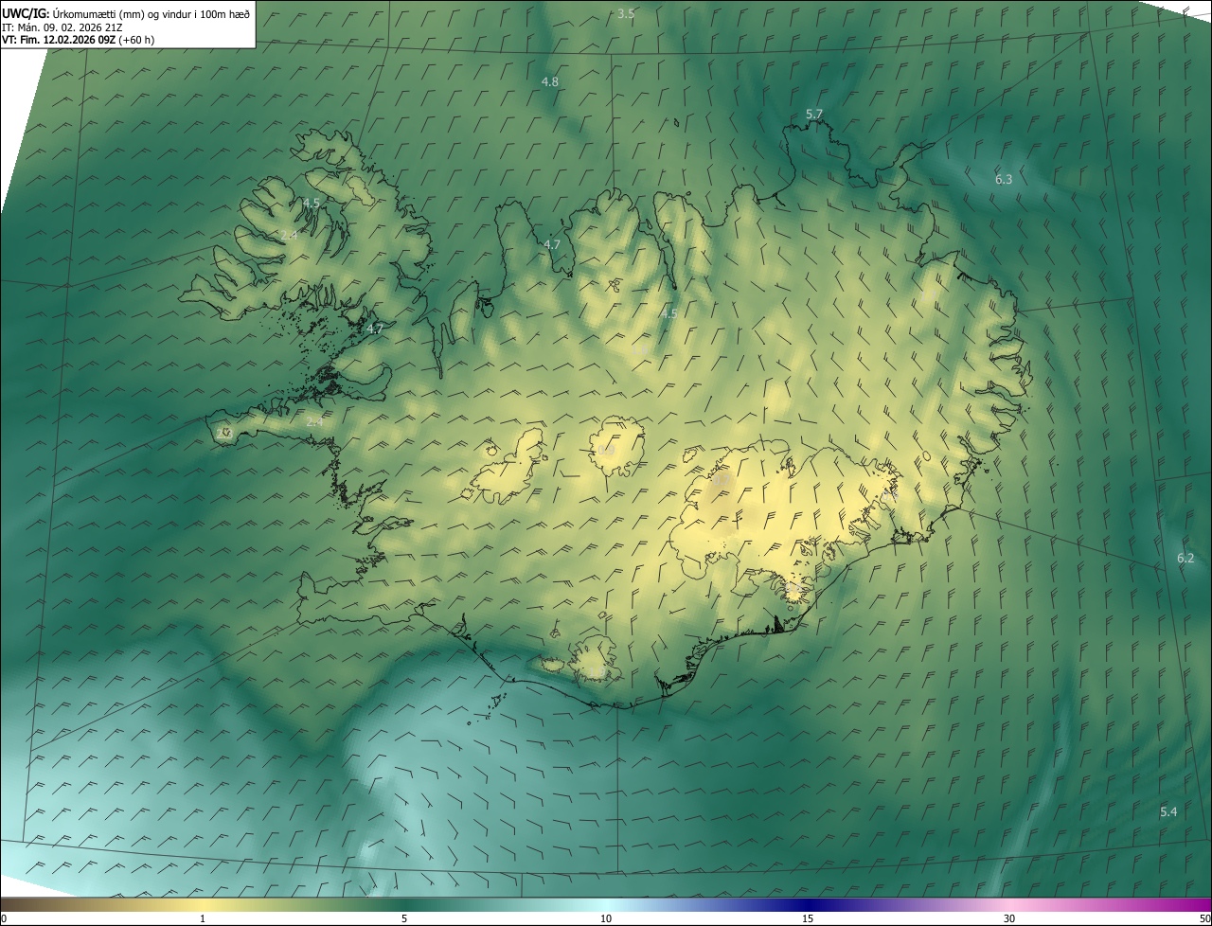Click the colorbar tick label 0
Screen dimensions: 1212x926
(x=4, y=918)
